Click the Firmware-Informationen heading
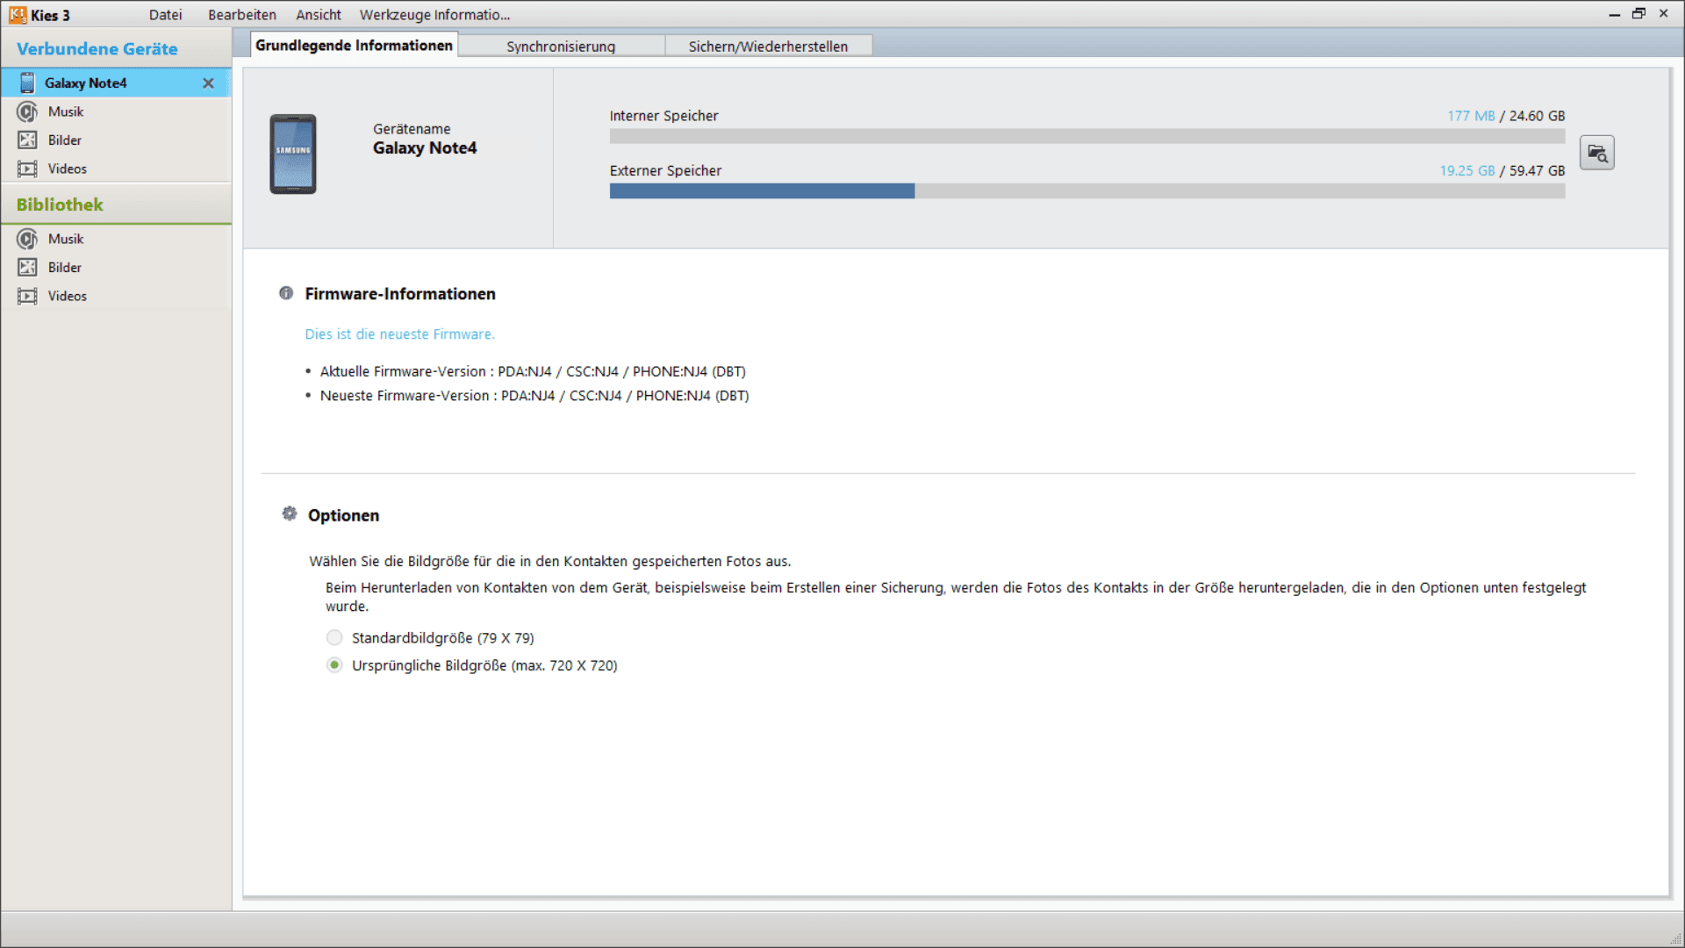Viewport: 1685px width, 948px height. coord(400,294)
